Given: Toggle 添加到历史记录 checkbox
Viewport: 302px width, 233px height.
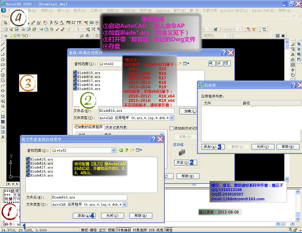Looking at the screenshot, I should (x=172, y=128).
